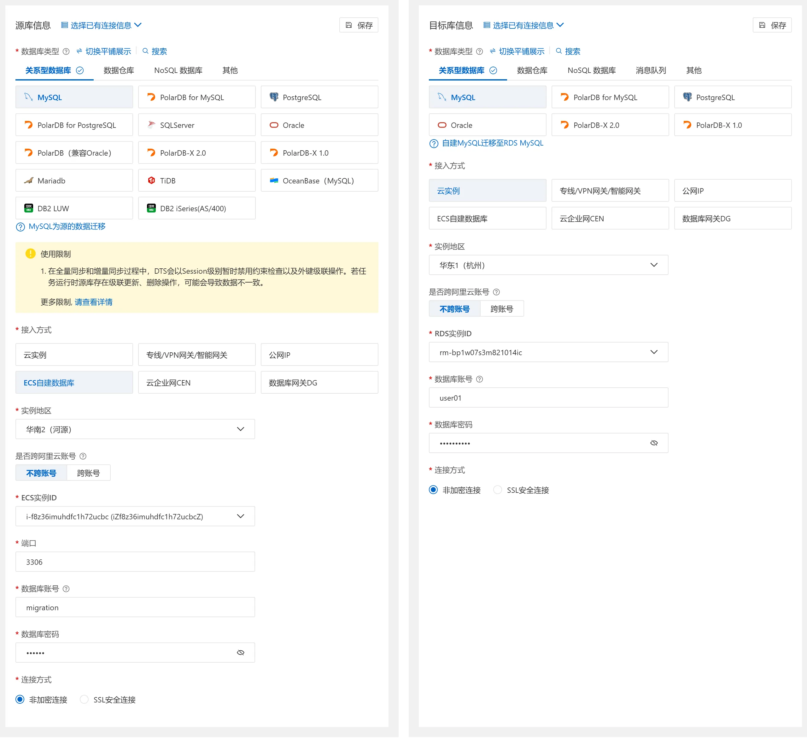This screenshot has height=746, width=807.
Task: Select PolarDB-X 2.0 in target panel
Action: click(x=610, y=125)
